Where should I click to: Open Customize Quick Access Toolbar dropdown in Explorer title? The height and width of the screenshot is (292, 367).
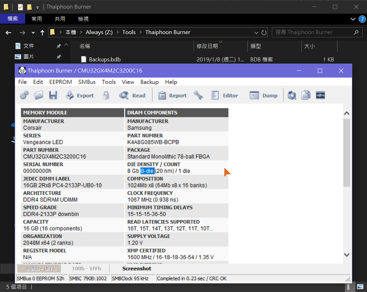pos(37,8)
